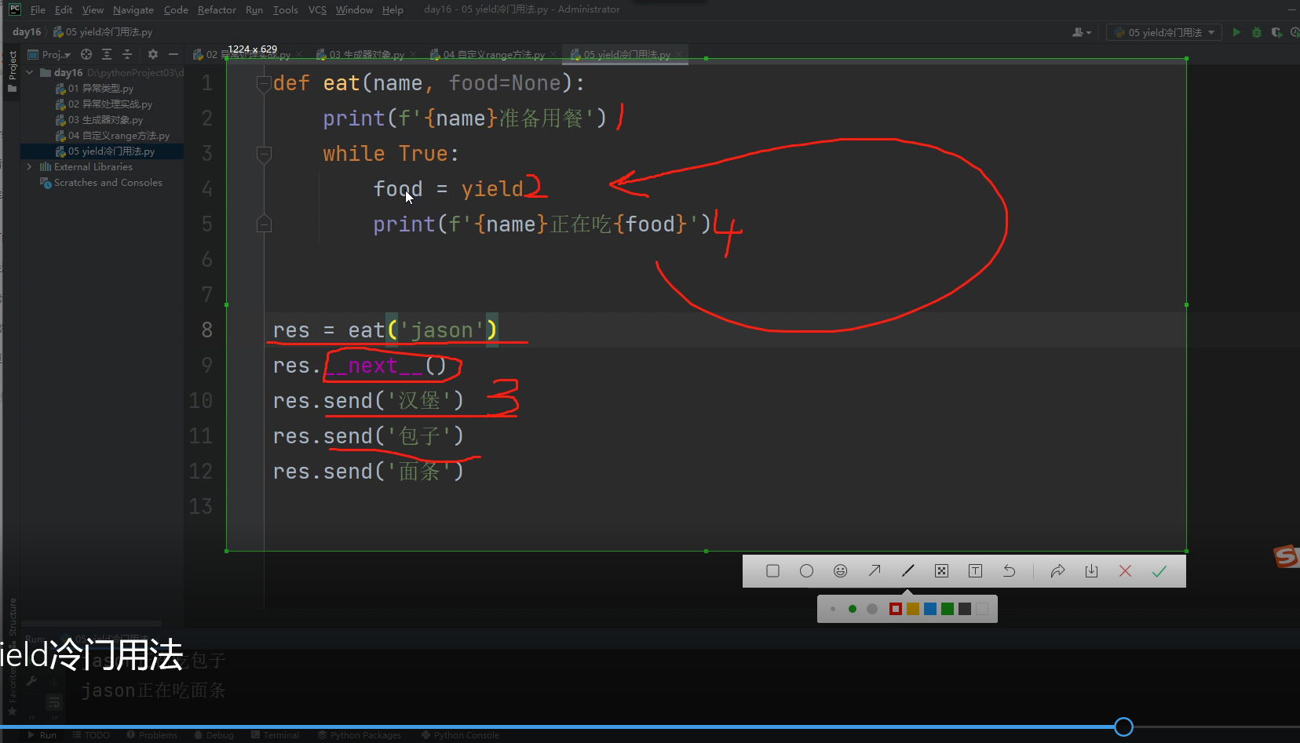Viewport: 1300px width, 743px height.
Task: Open the File menu
Action: click(x=38, y=9)
